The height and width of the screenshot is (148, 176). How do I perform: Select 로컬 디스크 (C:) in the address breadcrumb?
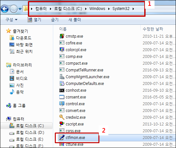pos(68,9)
